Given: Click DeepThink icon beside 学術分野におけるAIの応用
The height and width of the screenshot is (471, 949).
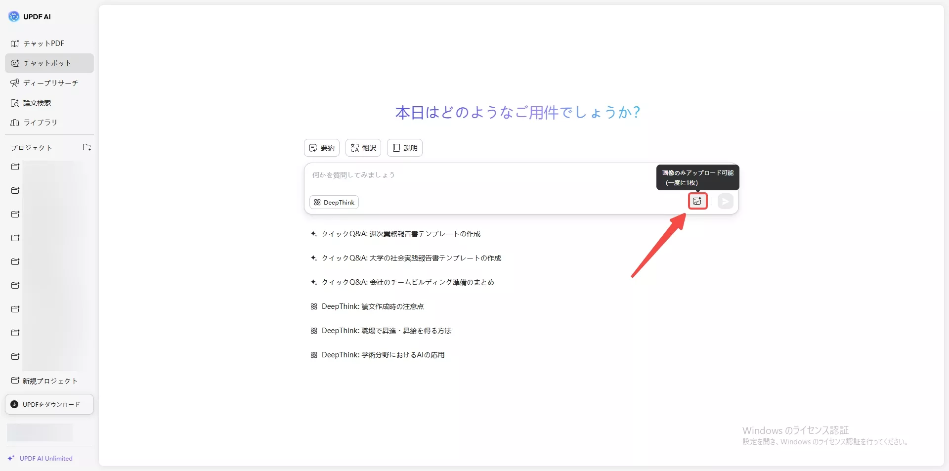Looking at the screenshot, I should 313,355.
